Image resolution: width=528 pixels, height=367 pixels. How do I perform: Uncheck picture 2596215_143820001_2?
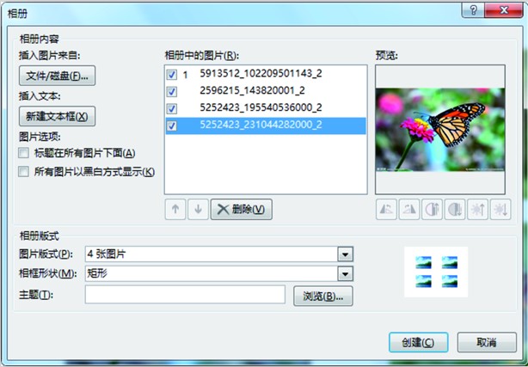tap(172, 91)
